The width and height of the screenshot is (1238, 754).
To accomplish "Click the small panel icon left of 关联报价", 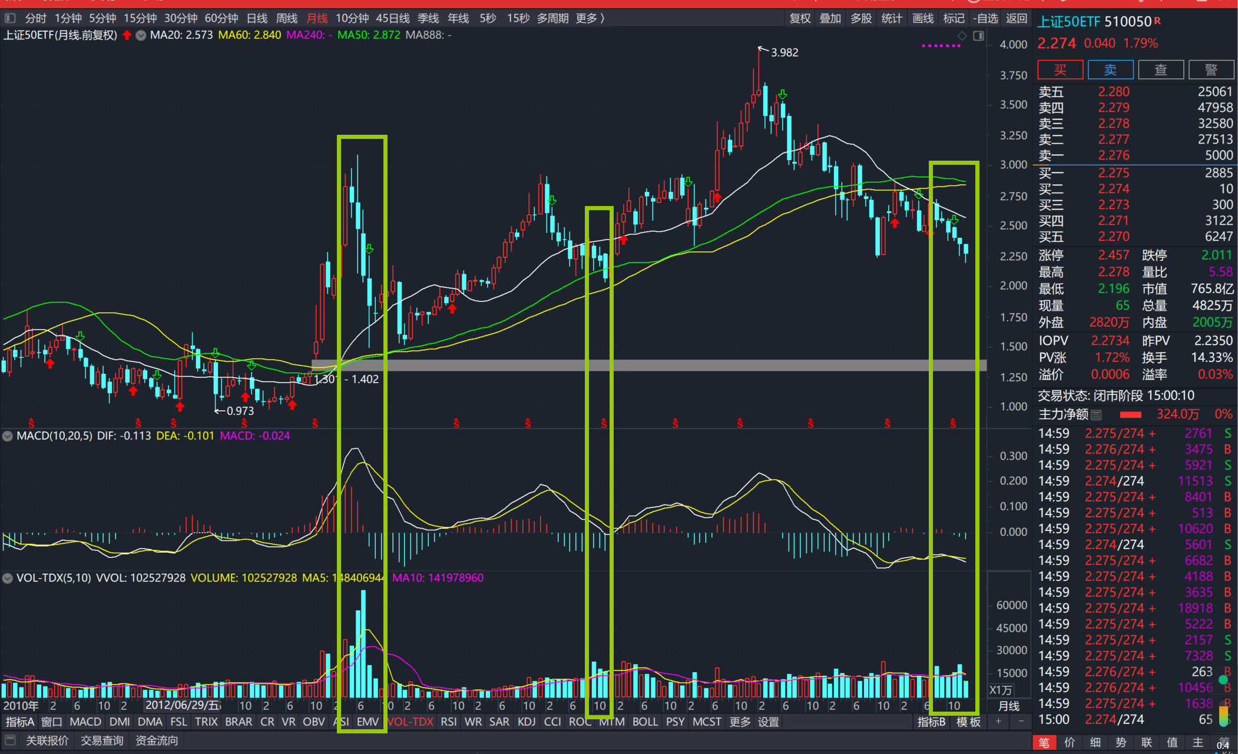I will tap(10, 740).
